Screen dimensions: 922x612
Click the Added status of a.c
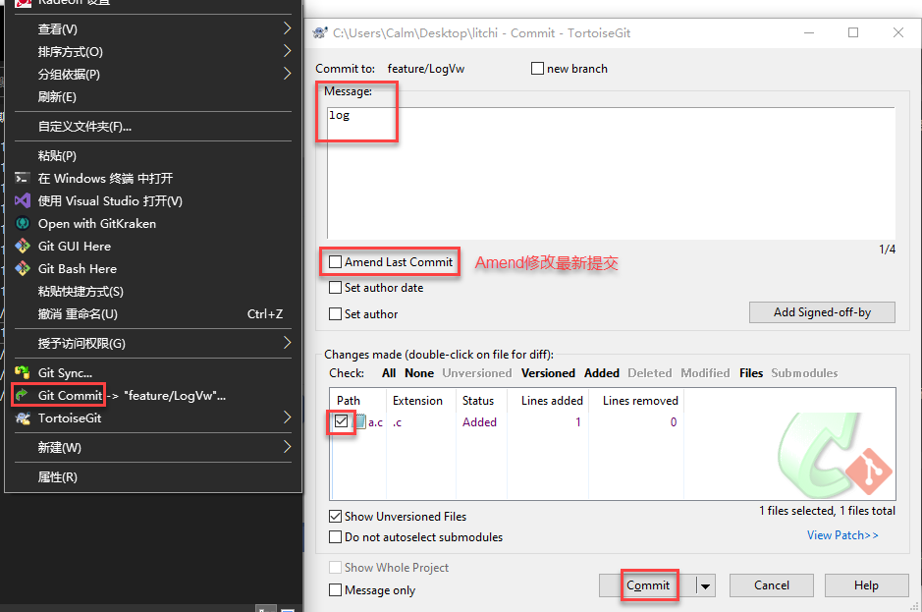pyautogui.click(x=479, y=422)
